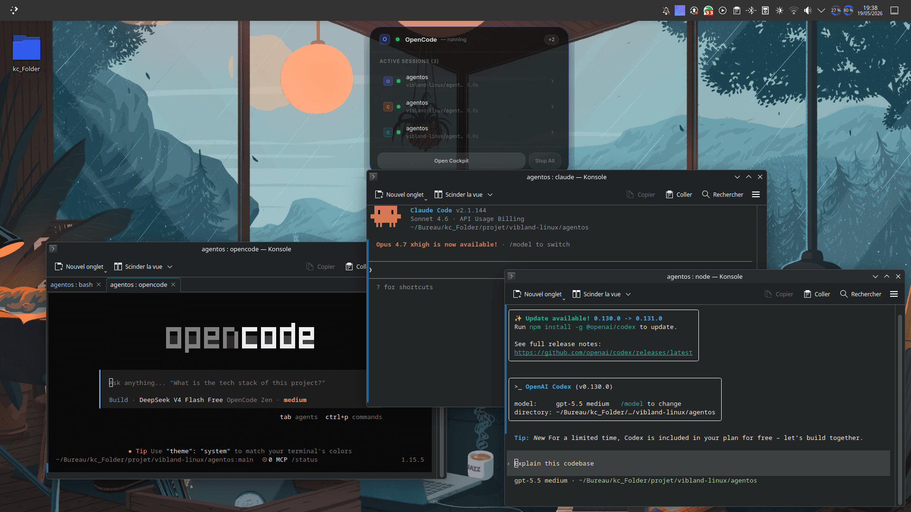Click DeepSeek V4 Flash Free model label
Screen dimensions: 911x512
[181, 400]
